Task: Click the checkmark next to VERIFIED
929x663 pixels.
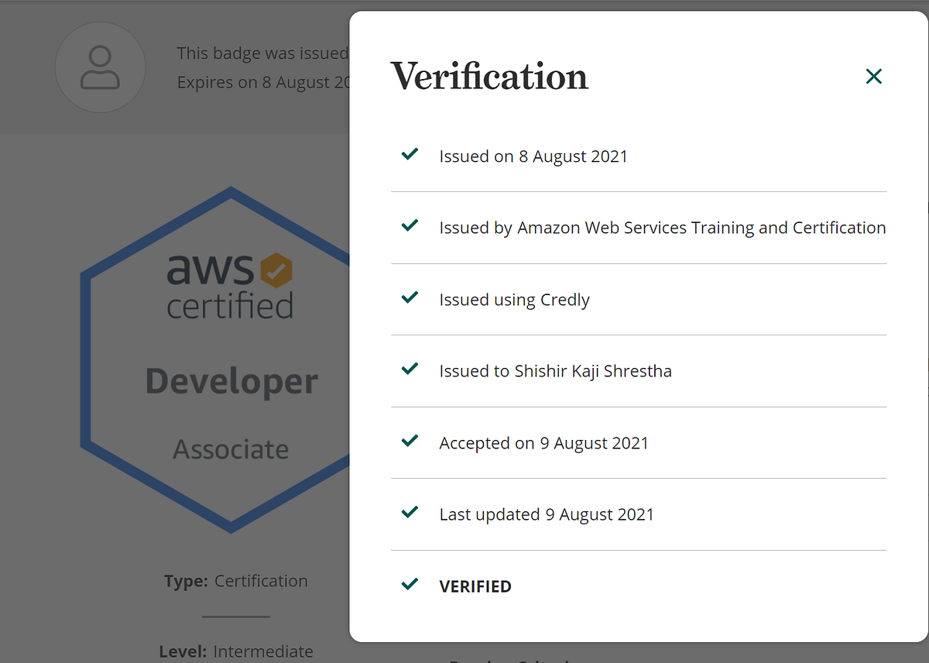Action: 410,585
